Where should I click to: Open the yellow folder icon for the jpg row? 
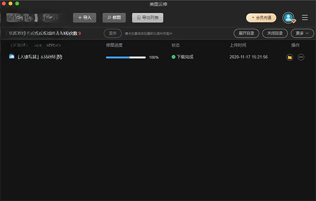pos(290,57)
